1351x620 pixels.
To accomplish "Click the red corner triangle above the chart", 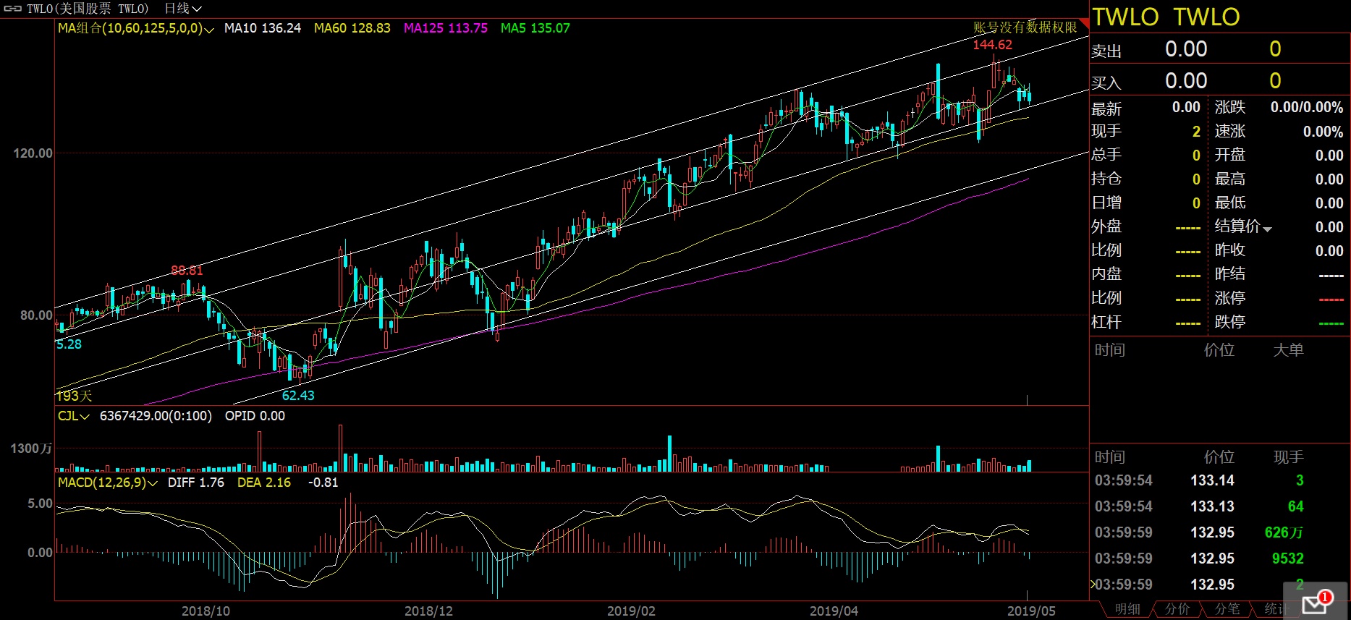I will 1083,24.
